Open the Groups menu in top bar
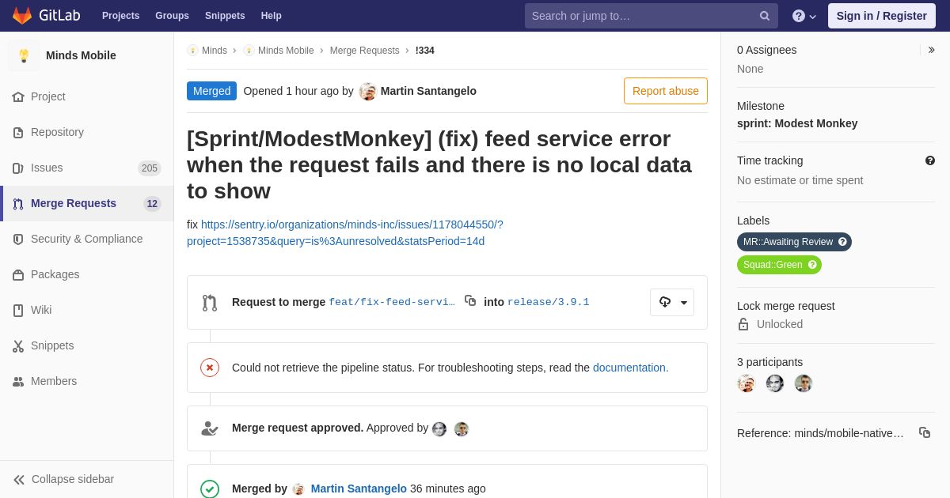 point(172,16)
